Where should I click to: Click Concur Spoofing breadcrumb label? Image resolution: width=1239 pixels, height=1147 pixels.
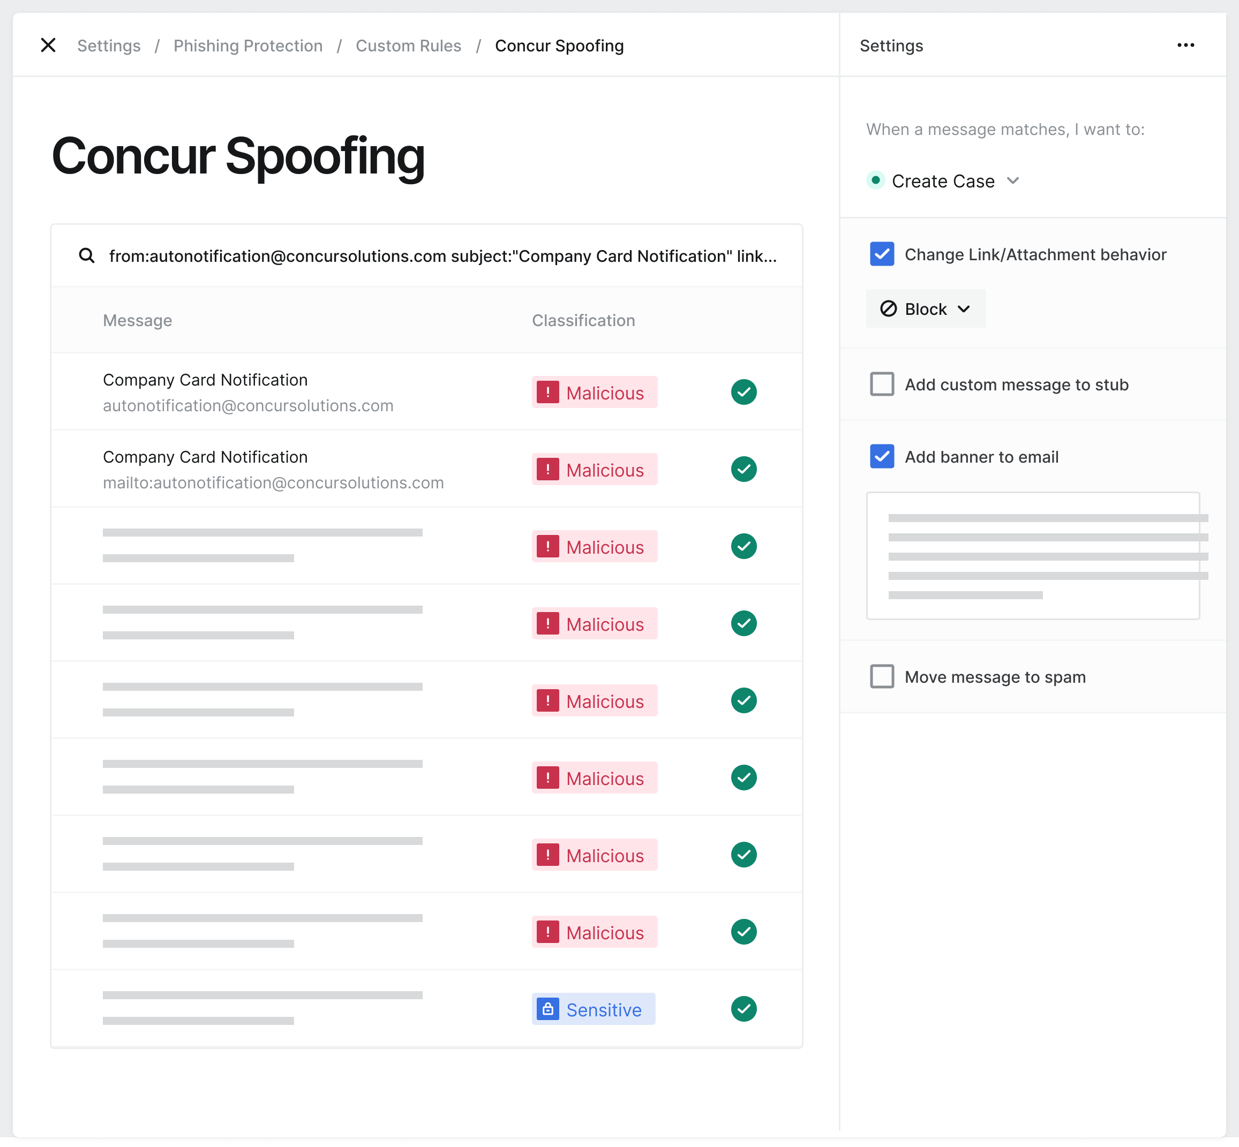click(x=559, y=46)
